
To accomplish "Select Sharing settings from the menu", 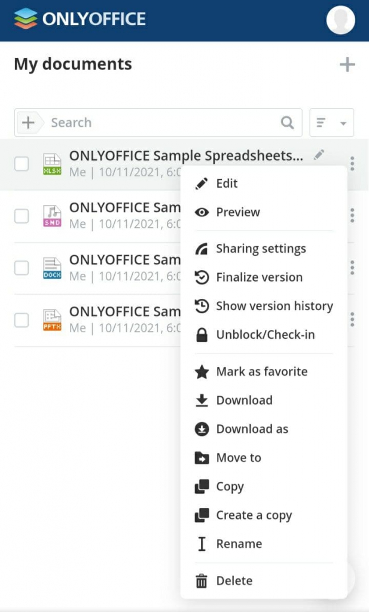I will 260,249.
